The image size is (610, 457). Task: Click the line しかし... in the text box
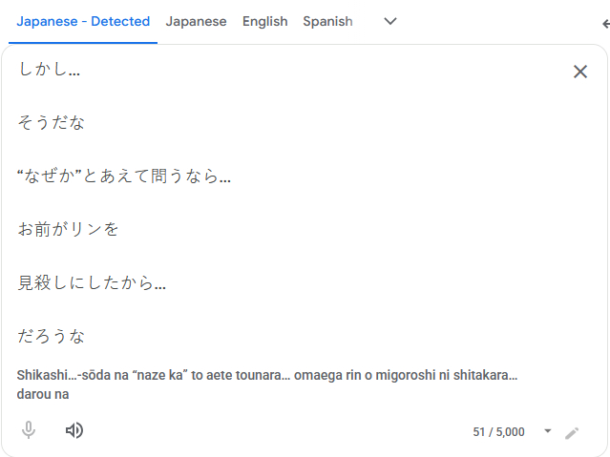click(49, 70)
